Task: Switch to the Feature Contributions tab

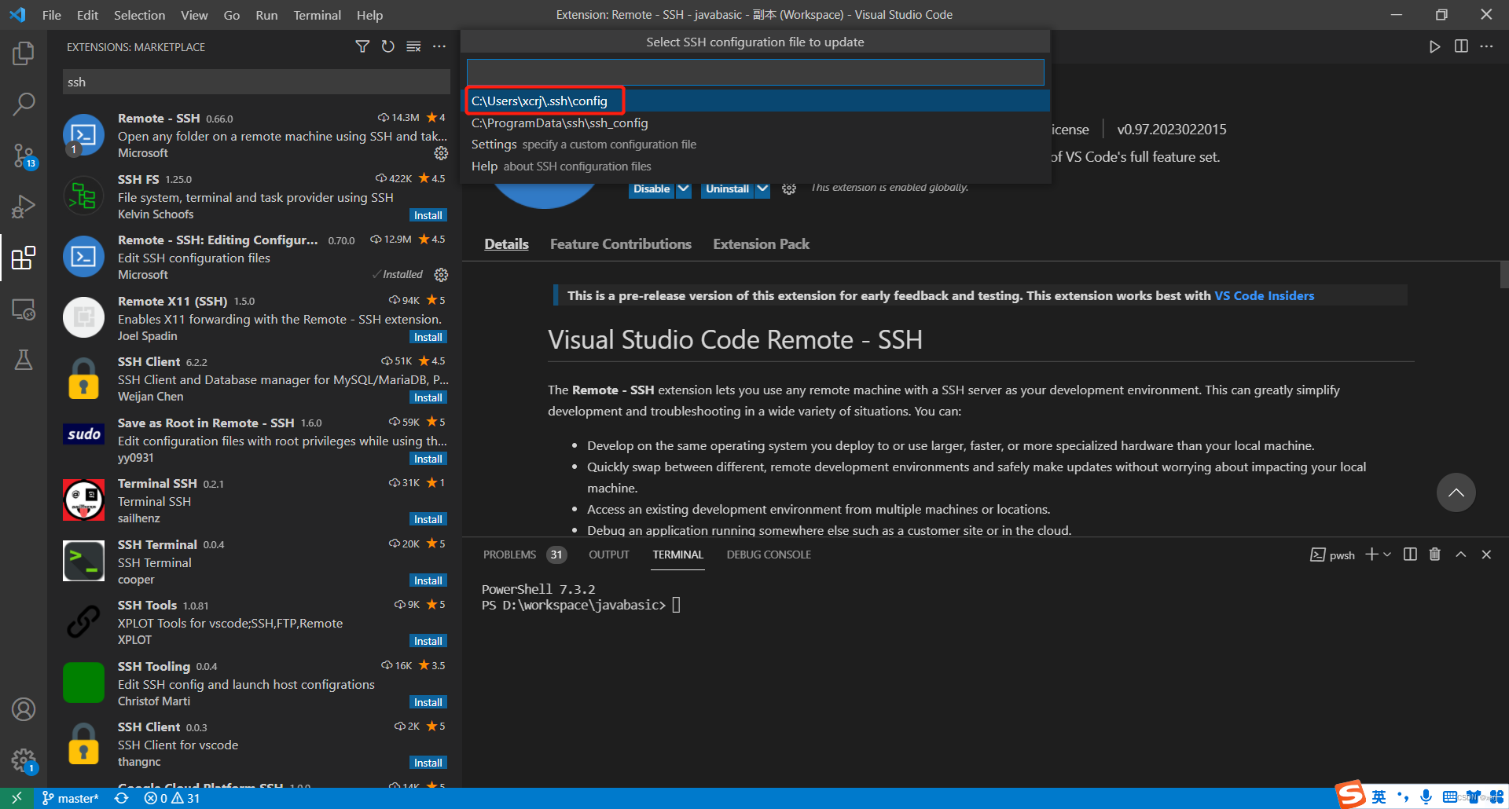Action: point(620,243)
